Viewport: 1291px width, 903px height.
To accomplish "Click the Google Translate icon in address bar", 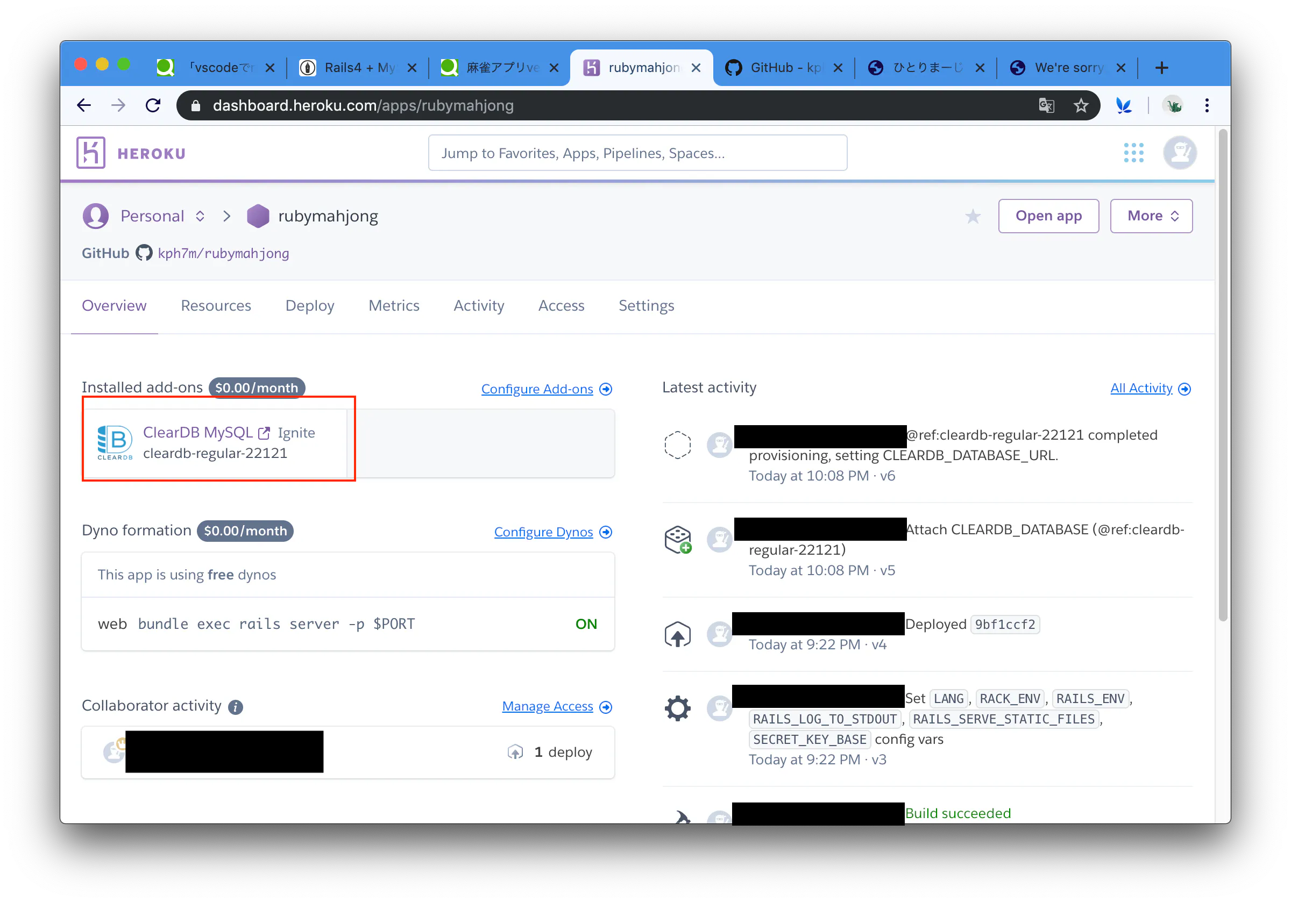I will [1046, 106].
